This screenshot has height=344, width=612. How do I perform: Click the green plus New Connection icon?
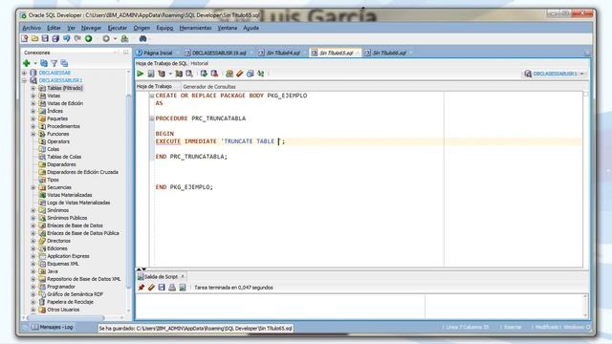pos(27,63)
